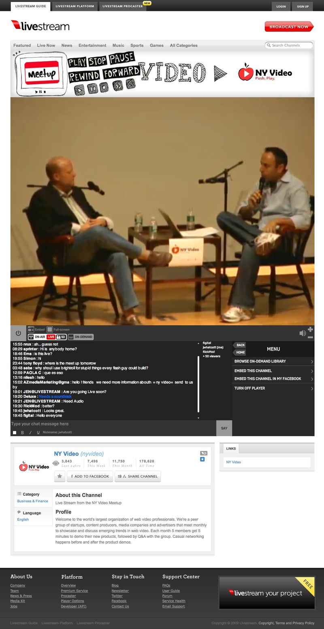Click the chat message input field
This screenshot has height=629, width=324.
[113, 424]
